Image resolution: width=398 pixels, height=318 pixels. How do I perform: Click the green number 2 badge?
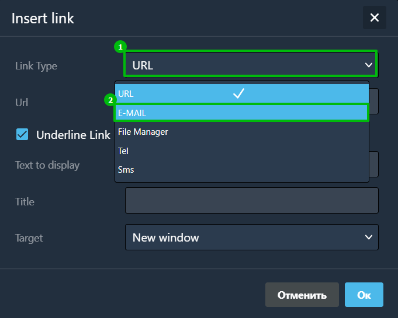click(x=110, y=100)
